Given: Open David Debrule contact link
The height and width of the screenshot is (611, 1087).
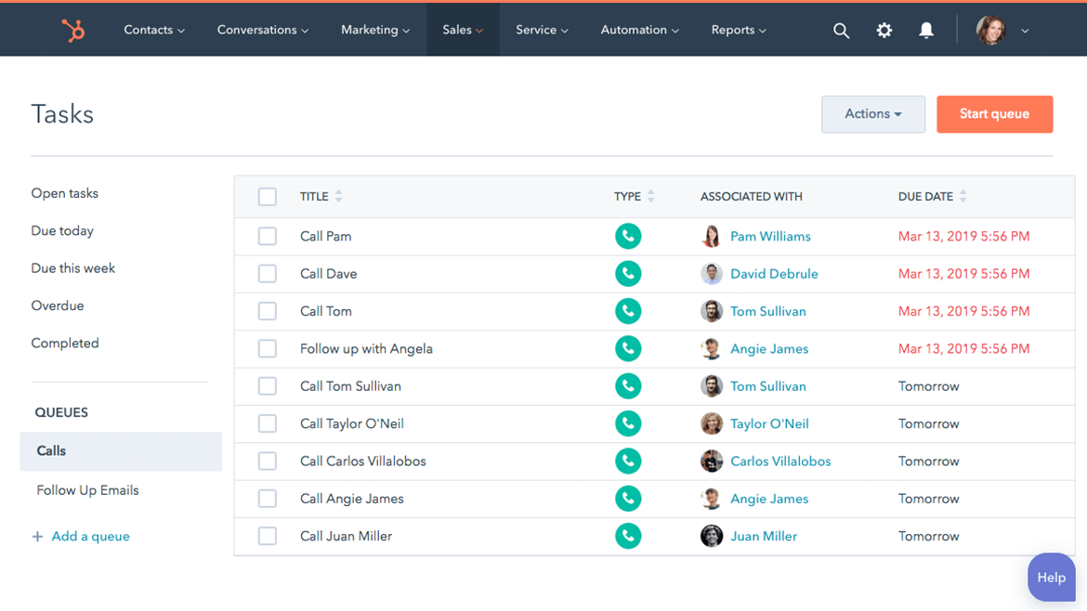Looking at the screenshot, I should coord(774,274).
